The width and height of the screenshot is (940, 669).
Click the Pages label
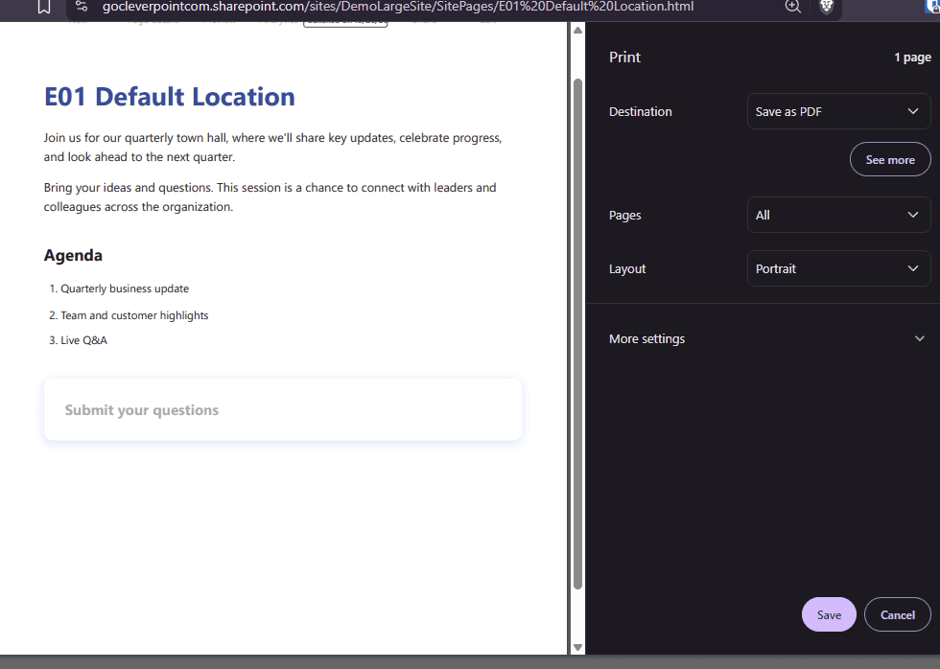coord(624,216)
